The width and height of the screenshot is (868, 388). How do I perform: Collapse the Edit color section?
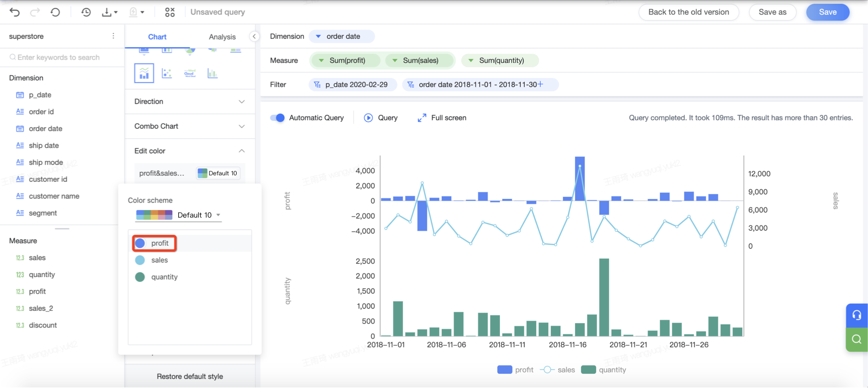point(190,151)
